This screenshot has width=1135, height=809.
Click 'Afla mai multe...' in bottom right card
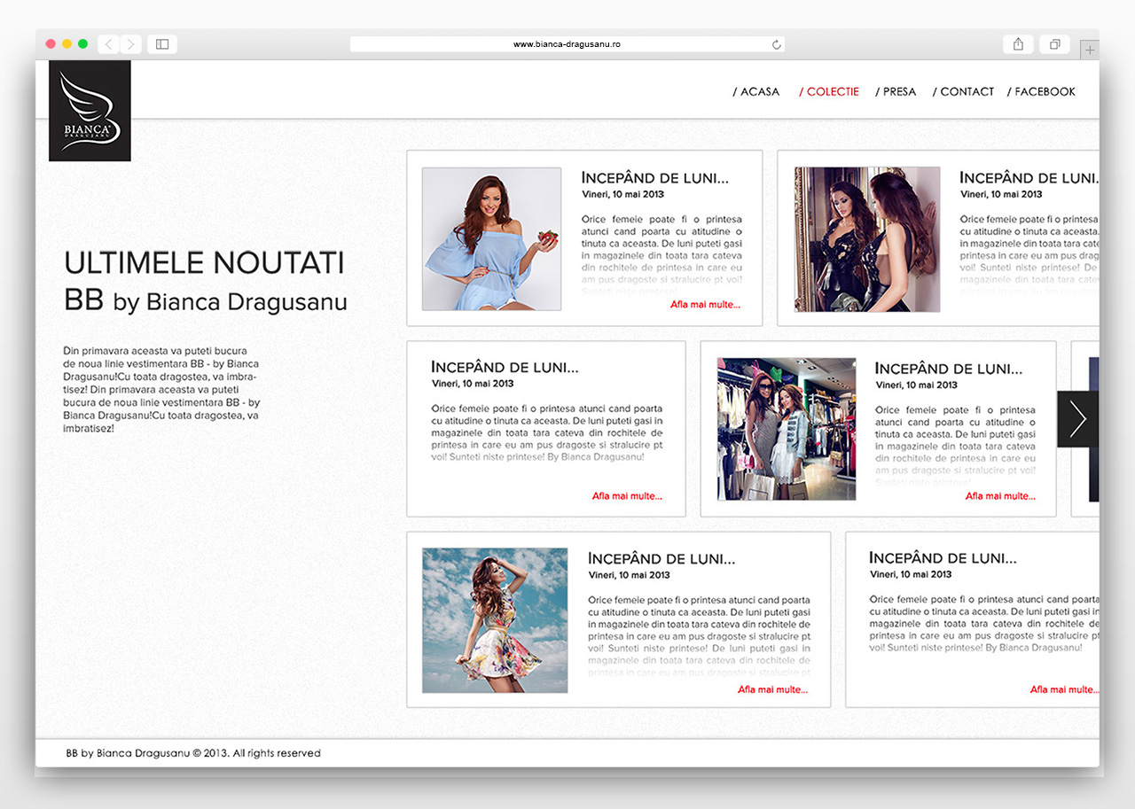[x=1064, y=689]
